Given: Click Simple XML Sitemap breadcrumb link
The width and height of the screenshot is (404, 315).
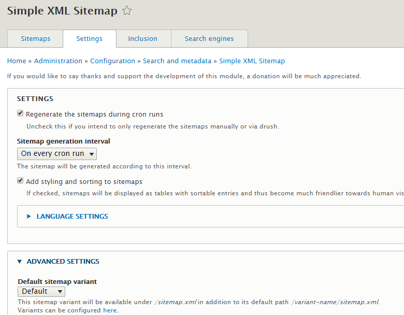Looking at the screenshot, I should (x=252, y=61).
